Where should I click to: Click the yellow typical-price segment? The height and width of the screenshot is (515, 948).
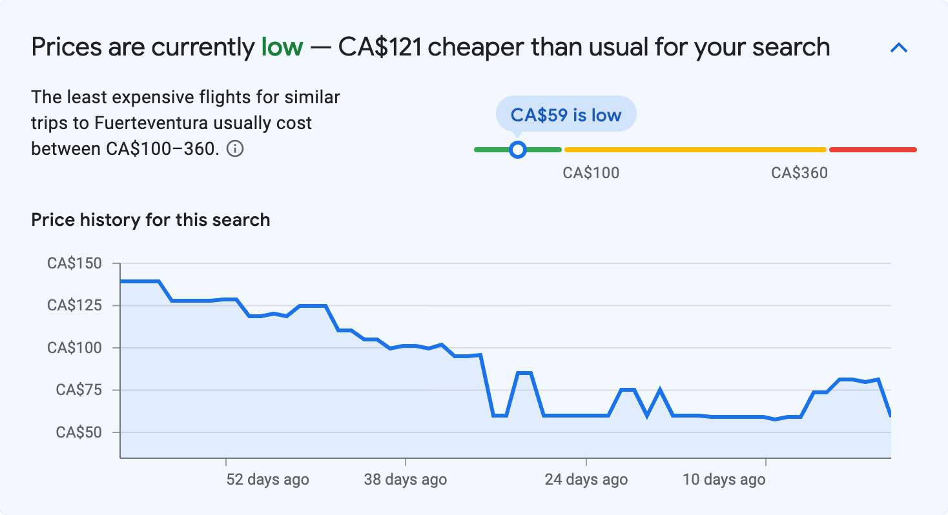point(694,149)
